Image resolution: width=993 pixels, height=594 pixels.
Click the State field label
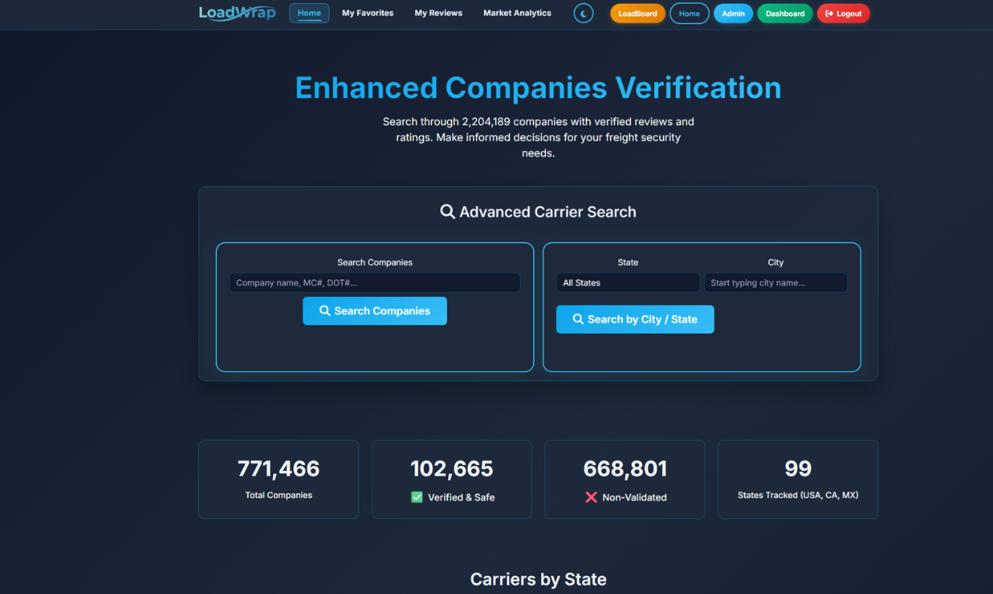pyautogui.click(x=628, y=263)
